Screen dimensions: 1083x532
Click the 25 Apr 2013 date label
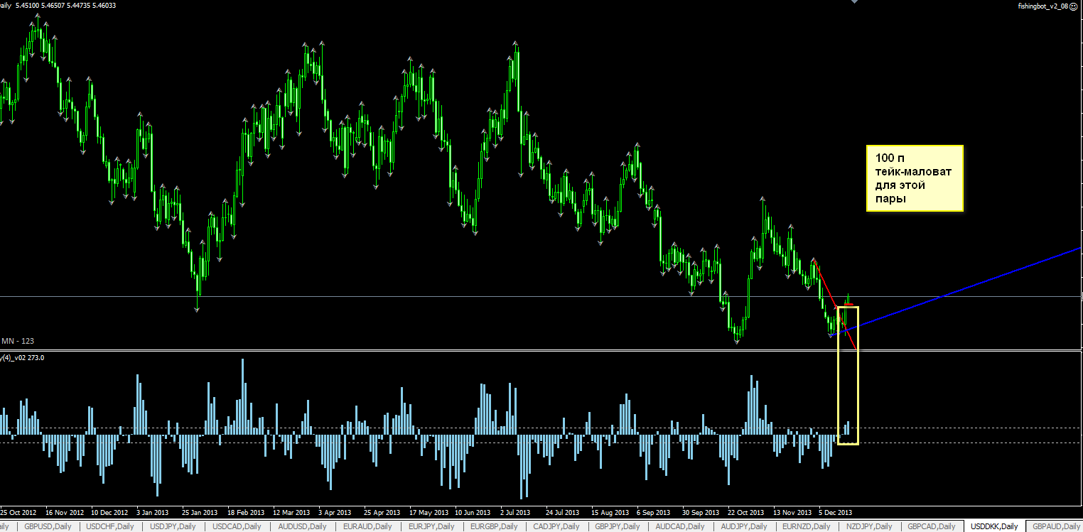[x=382, y=512]
